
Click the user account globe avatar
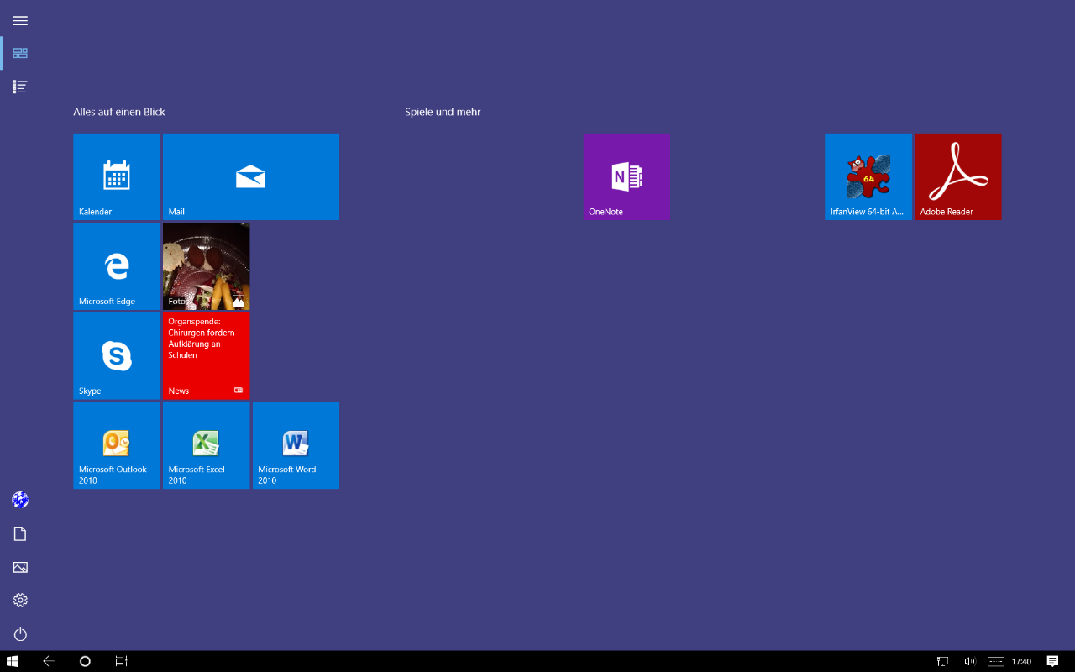tap(20, 500)
